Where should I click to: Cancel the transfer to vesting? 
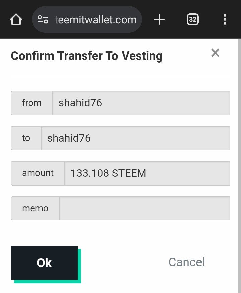[186, 262]
